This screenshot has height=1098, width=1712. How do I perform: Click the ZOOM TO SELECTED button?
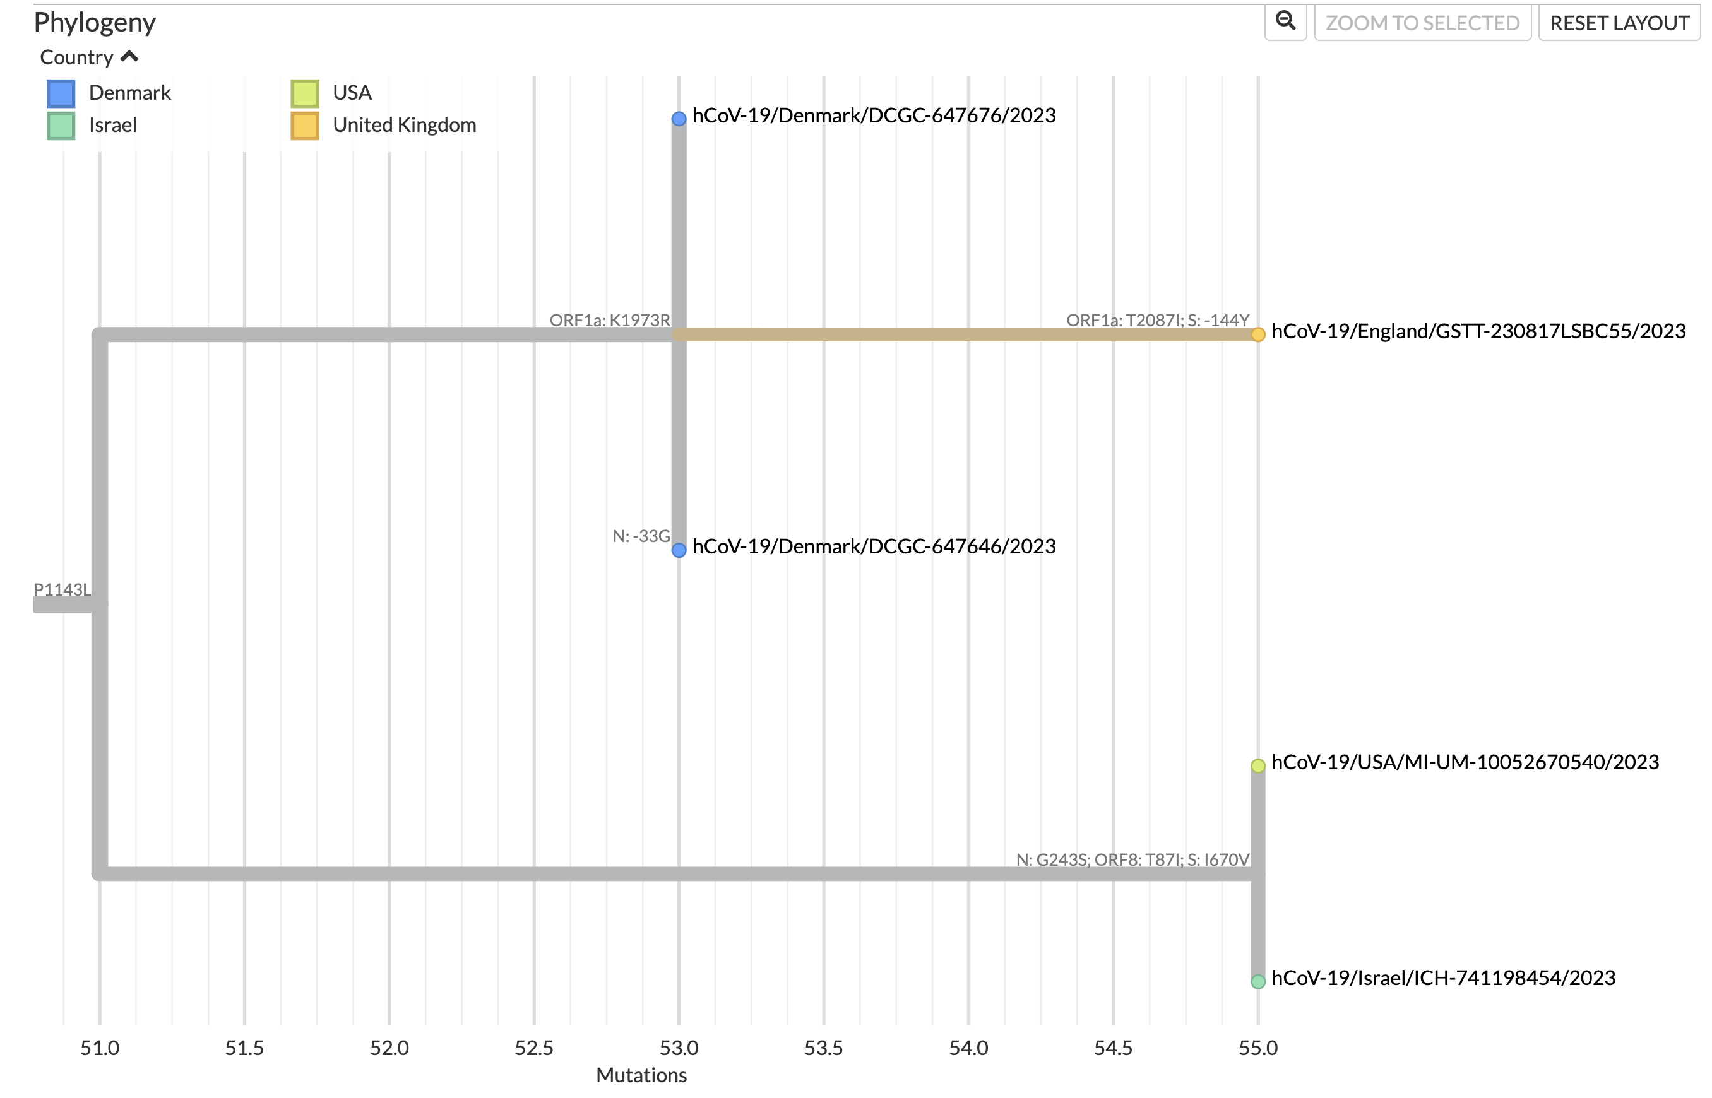pos(1422,22)
